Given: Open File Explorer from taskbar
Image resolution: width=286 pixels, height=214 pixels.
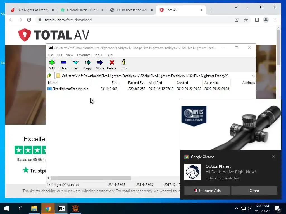Looking at the screenshot, I should coord(34,208).
